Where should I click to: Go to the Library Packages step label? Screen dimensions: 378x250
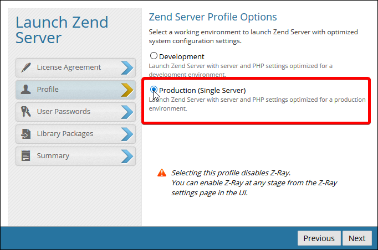(x=65, y=134)
